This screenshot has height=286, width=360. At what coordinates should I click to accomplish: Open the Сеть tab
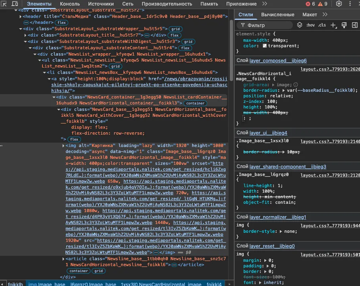(x=128, y=4)
